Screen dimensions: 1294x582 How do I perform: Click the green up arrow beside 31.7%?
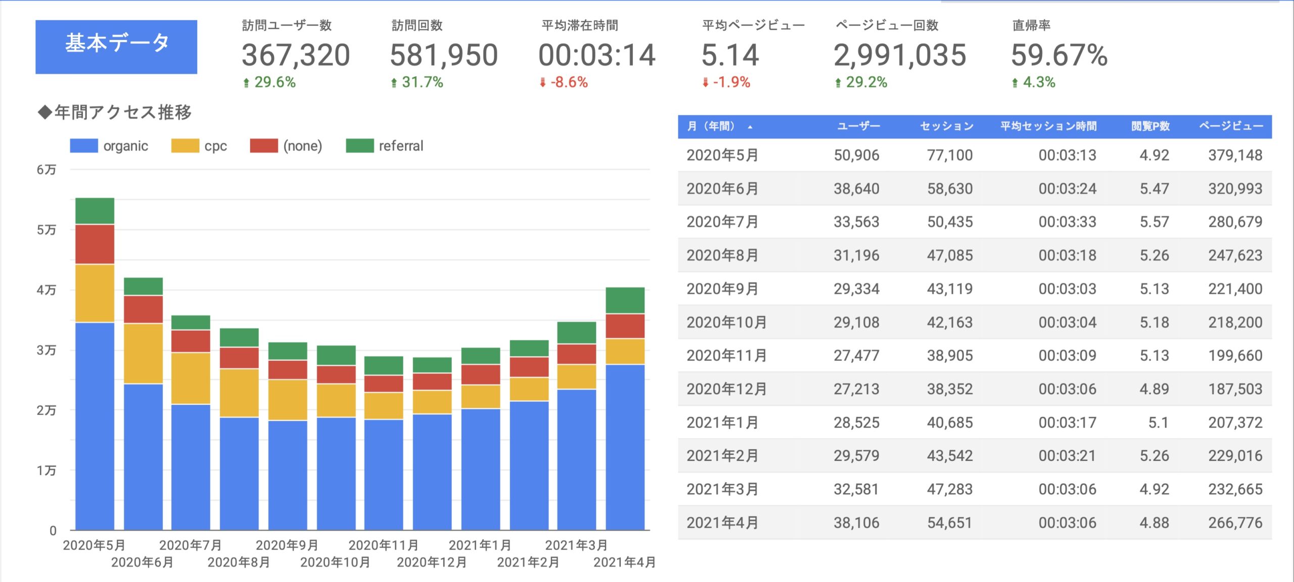pos(394,83)
